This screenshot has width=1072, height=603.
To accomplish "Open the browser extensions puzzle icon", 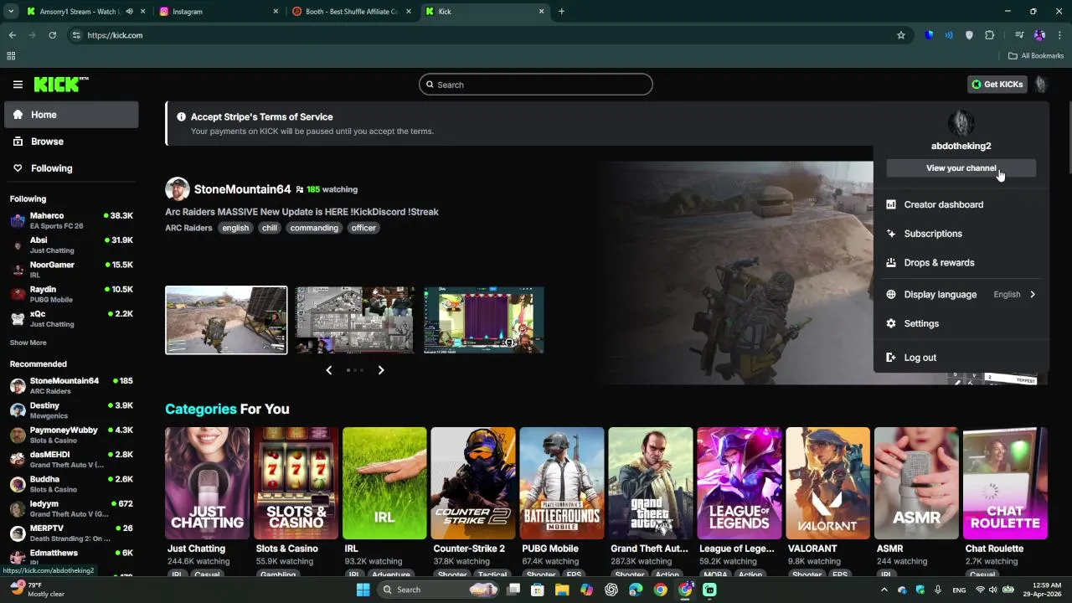I will [x=990, y=35].
